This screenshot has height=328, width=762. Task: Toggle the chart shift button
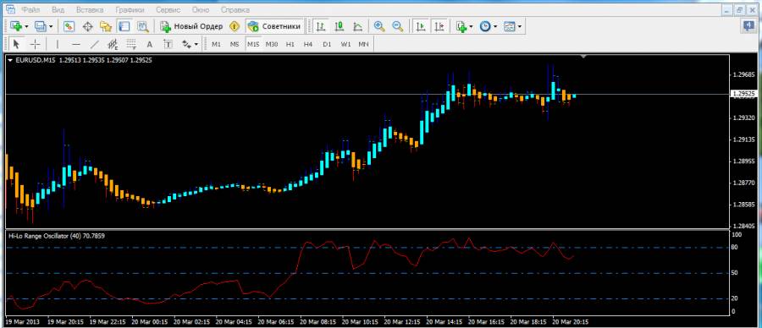[x=439, y=26]
